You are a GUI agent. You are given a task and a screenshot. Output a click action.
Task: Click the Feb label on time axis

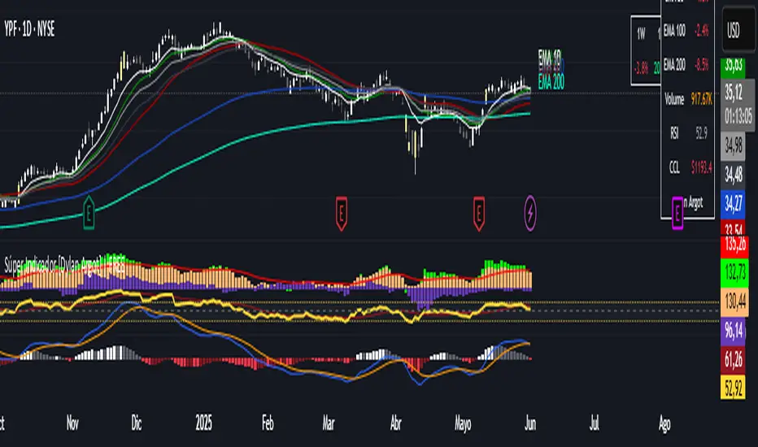click(268, 423)
